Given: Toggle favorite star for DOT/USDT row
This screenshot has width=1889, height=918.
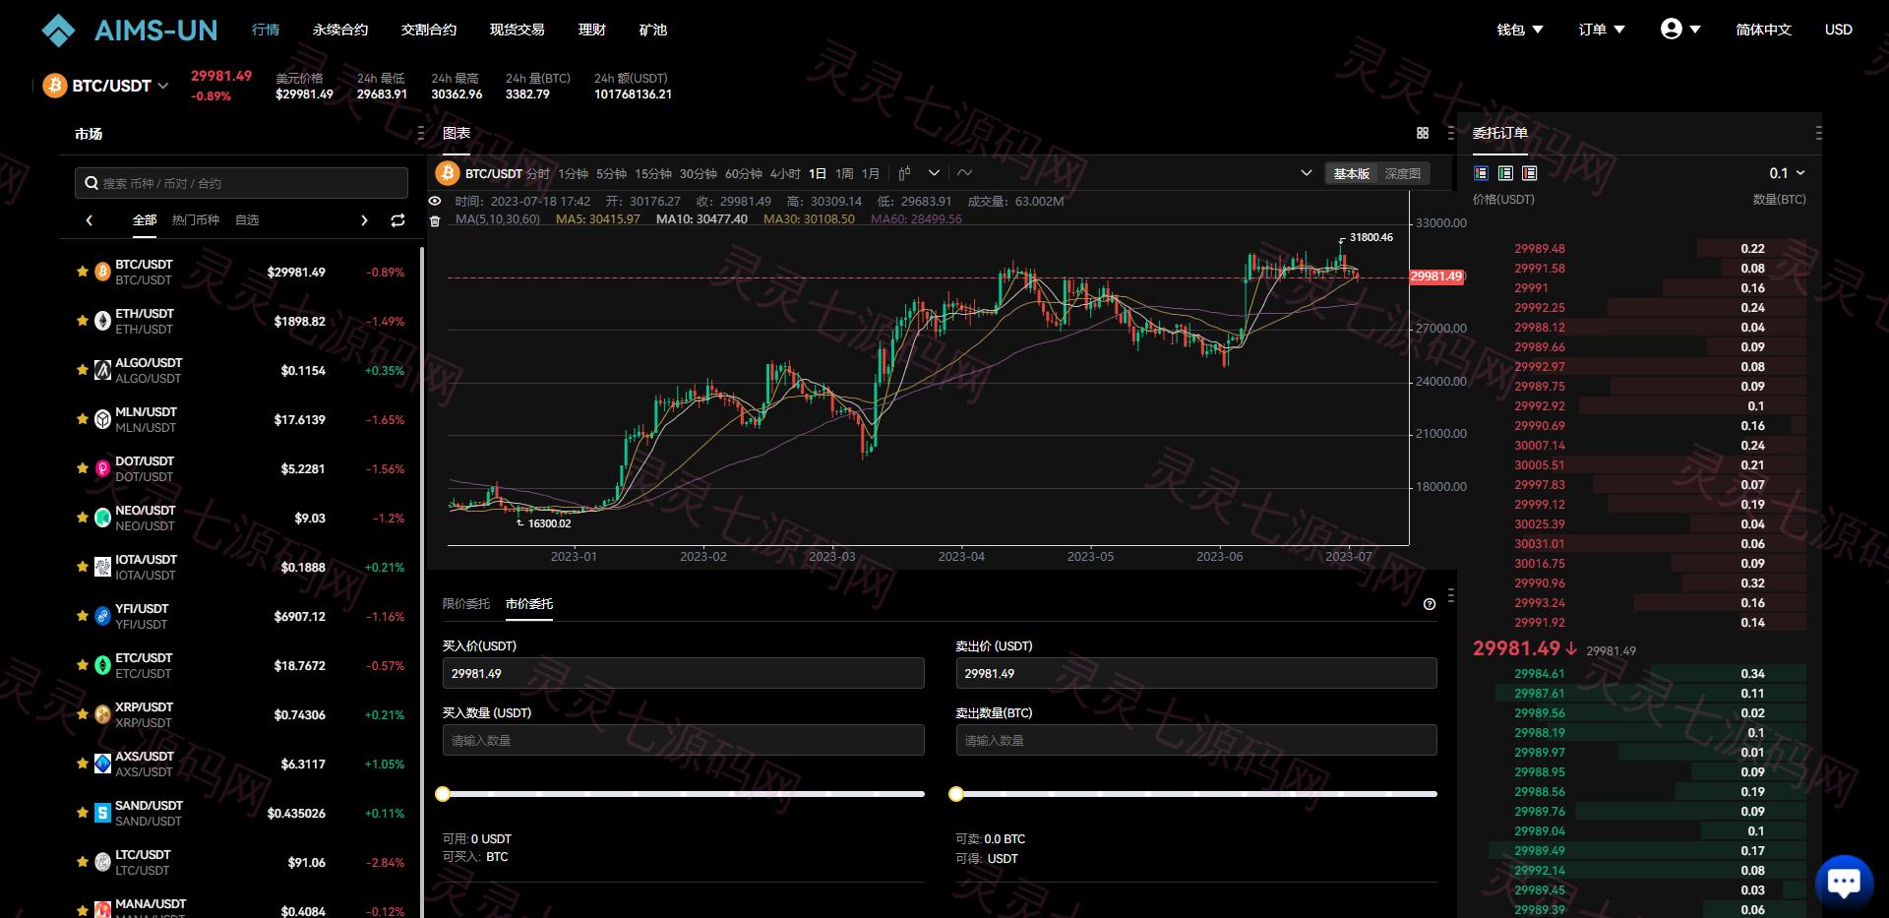Looking at the screenshot, I should 83,468.
